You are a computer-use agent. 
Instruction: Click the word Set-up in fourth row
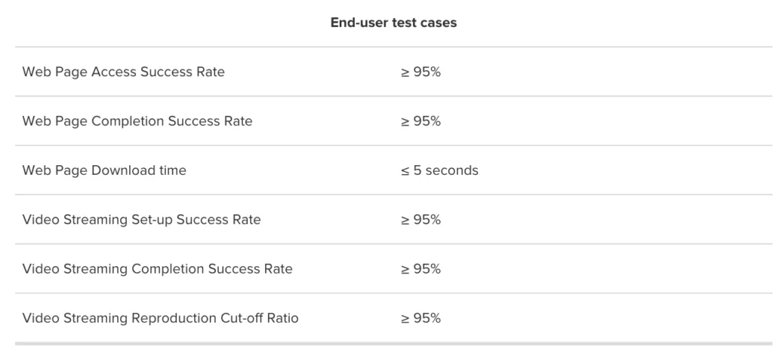[152, 220]
